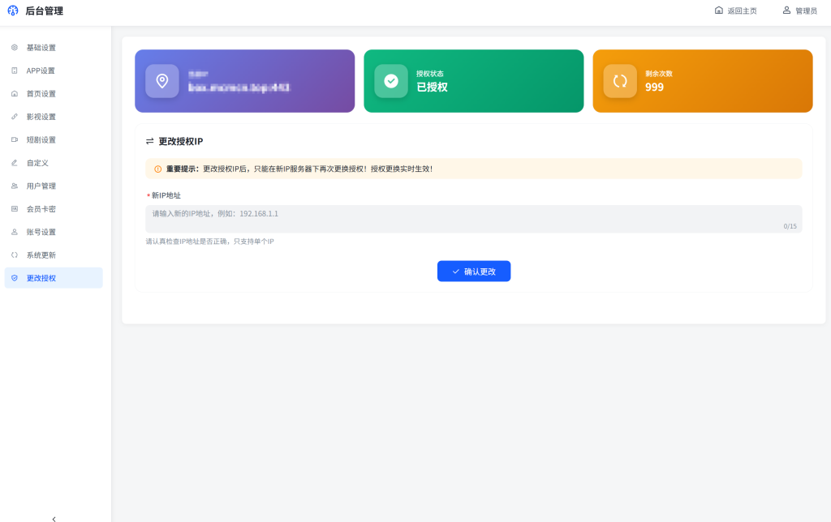Screen dimensions: 831x522
Task: Click the refresh icon on orange 剩余次数 card
Action: (620, 81)
